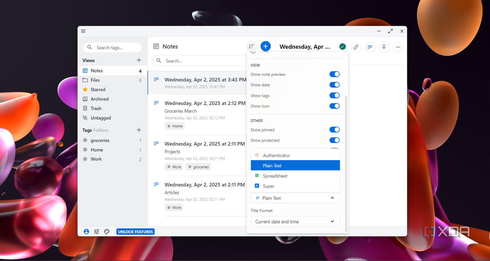Click the search tags magnifier icon
The height and width of the screenshot is (261, 490).
tap(90, 47)
